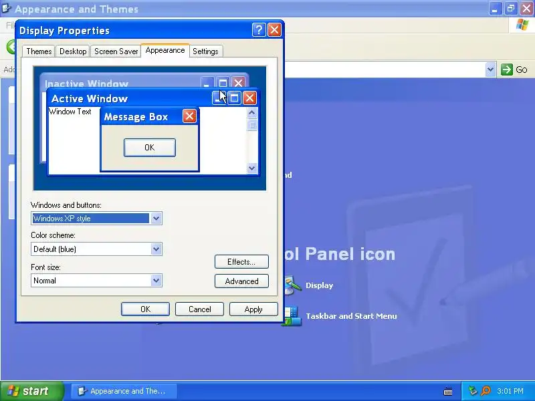Click the 3:01 PM clock
The image size is (535, 401).
510,391
